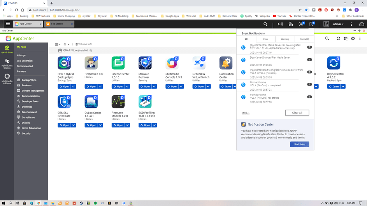The height and width of the screenshot is (206, 367).
Task: Select the App Center desktop tab
Action: click(x=28, y=24)
